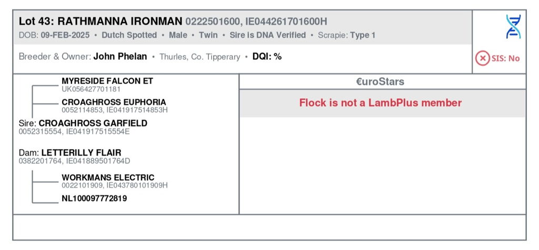Click the Thurles, Co. Tipperary location text

(x=199, y=57)
